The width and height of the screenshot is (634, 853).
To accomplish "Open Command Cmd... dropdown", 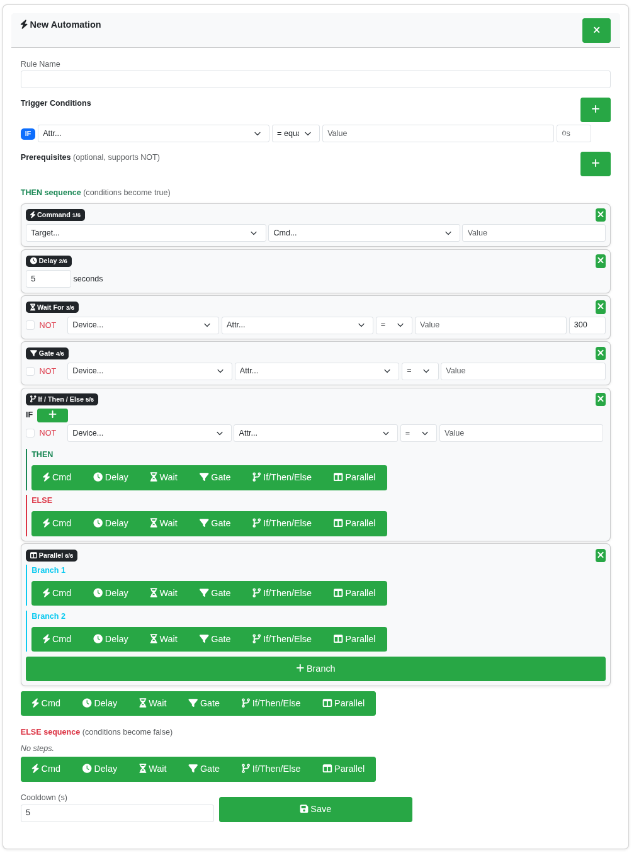I will 364,233.
